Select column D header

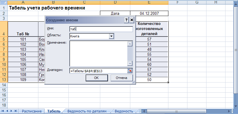click(115, 2)
